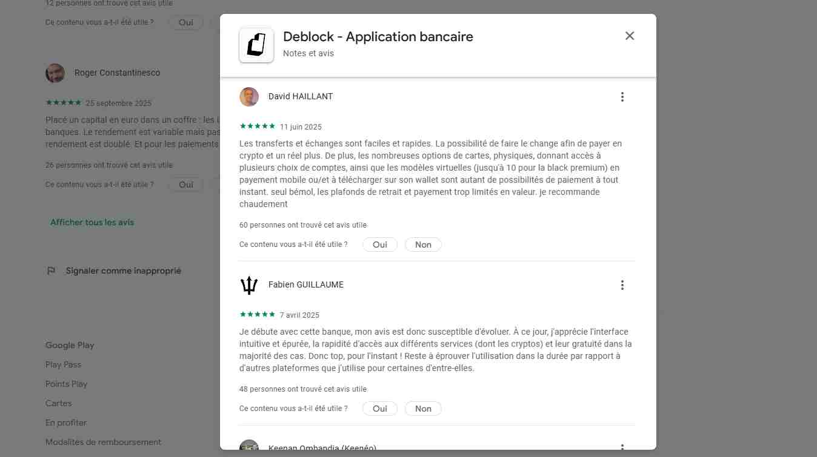
Task: Mark David HAILLANT's review not helpful (Non)
Action: 423,245
